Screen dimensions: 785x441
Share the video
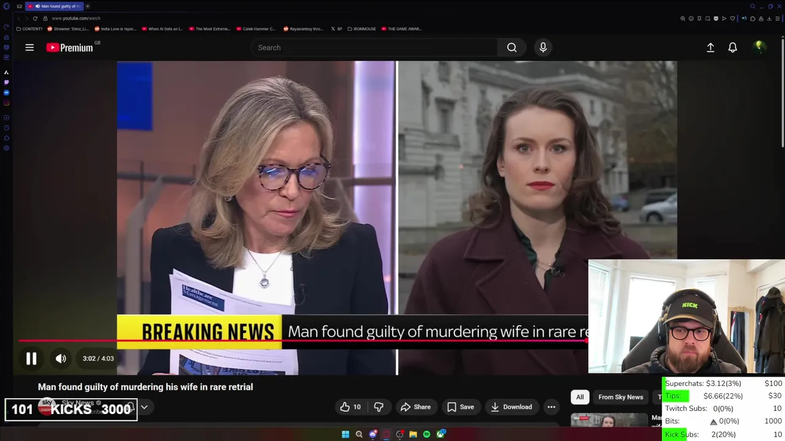(x=415, y=407)
